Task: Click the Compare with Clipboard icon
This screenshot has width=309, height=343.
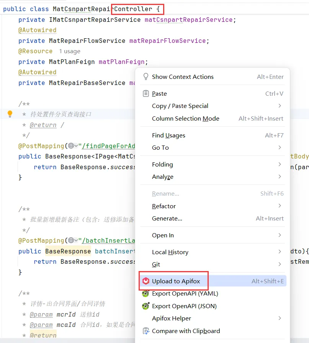Action: [x=146, y=331]
